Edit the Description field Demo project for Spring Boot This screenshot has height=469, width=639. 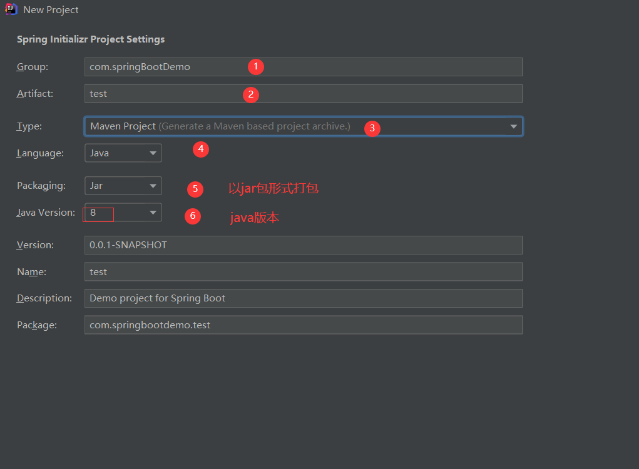point(303,298)
